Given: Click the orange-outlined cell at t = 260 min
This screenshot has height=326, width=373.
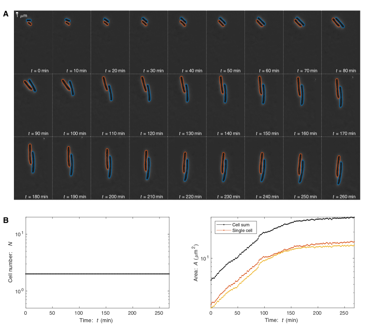Looking at the screenshot, I should coord(338,166).
